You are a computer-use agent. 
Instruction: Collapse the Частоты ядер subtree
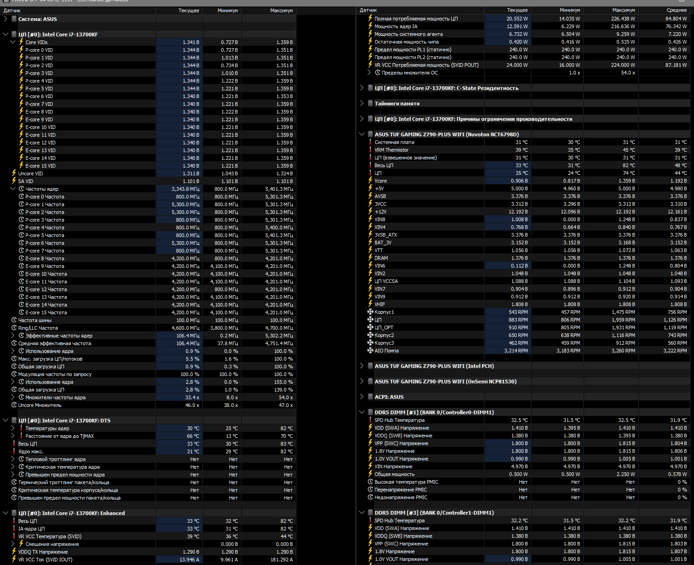pyautogui.click(x=13, y=189)
